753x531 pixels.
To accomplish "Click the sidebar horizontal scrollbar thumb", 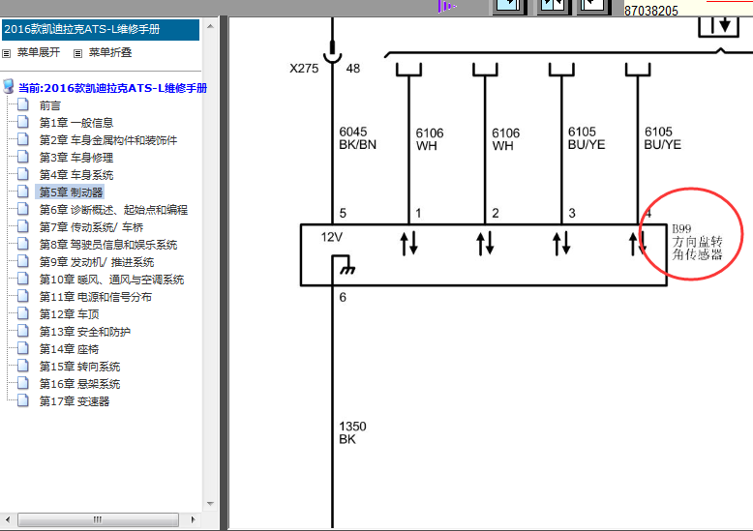I will [98, 519].
